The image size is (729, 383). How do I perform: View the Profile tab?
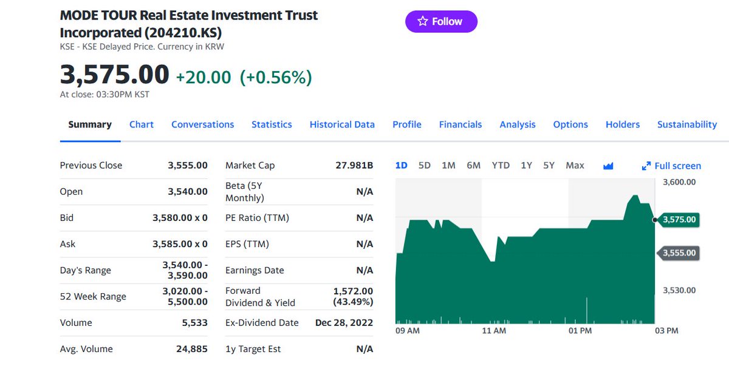[407, 124]
